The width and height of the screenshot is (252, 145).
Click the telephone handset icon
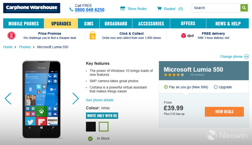click(71, 10)
